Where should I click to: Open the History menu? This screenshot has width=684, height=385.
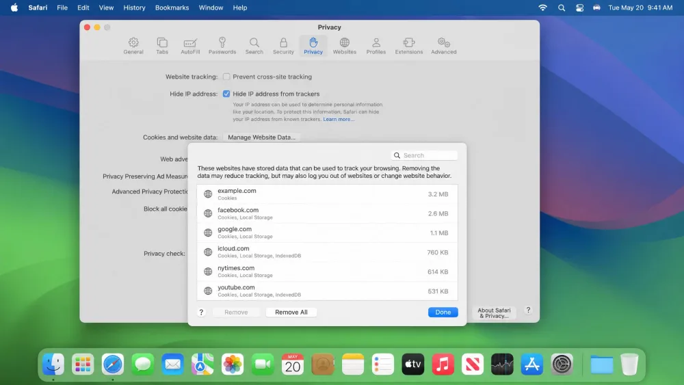coord(134,8)
